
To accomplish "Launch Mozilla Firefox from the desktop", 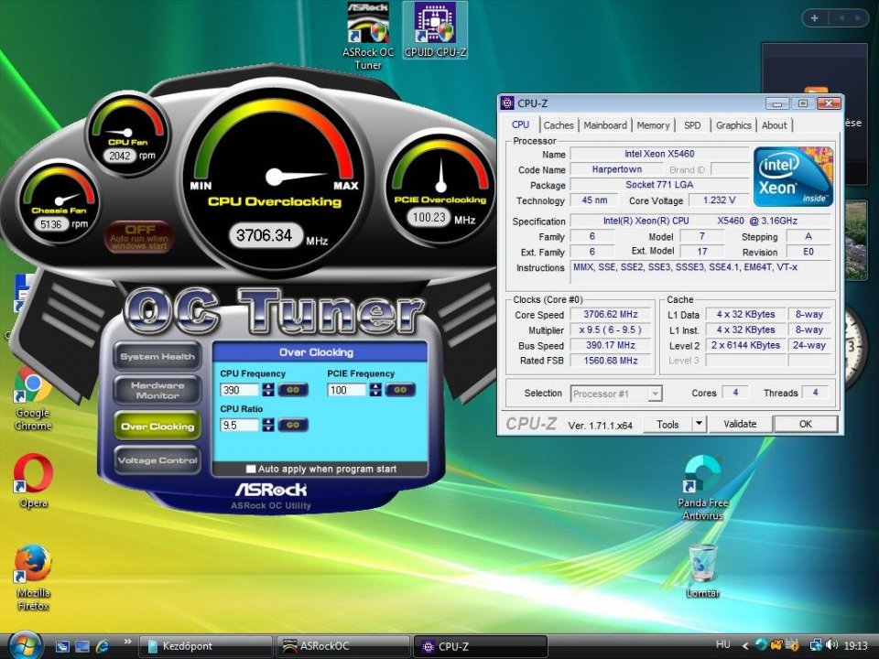I will click(x=33, y=578).
